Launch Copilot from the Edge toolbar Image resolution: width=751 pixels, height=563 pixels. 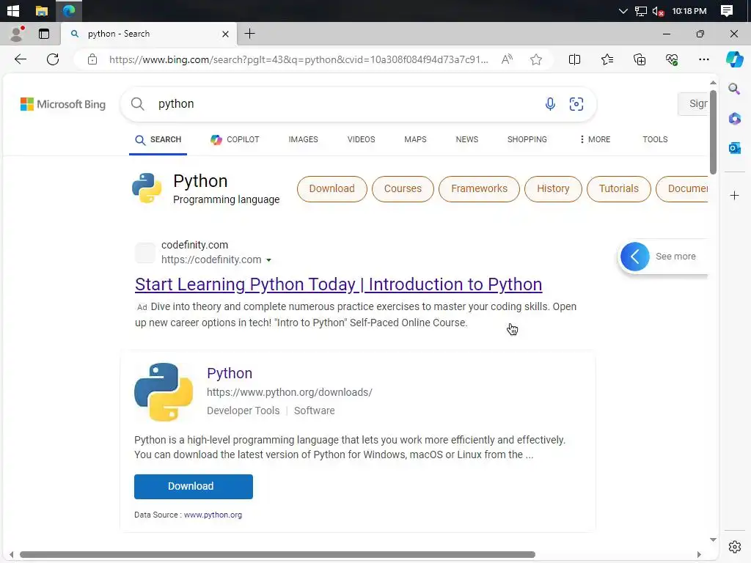click(735, 59)
